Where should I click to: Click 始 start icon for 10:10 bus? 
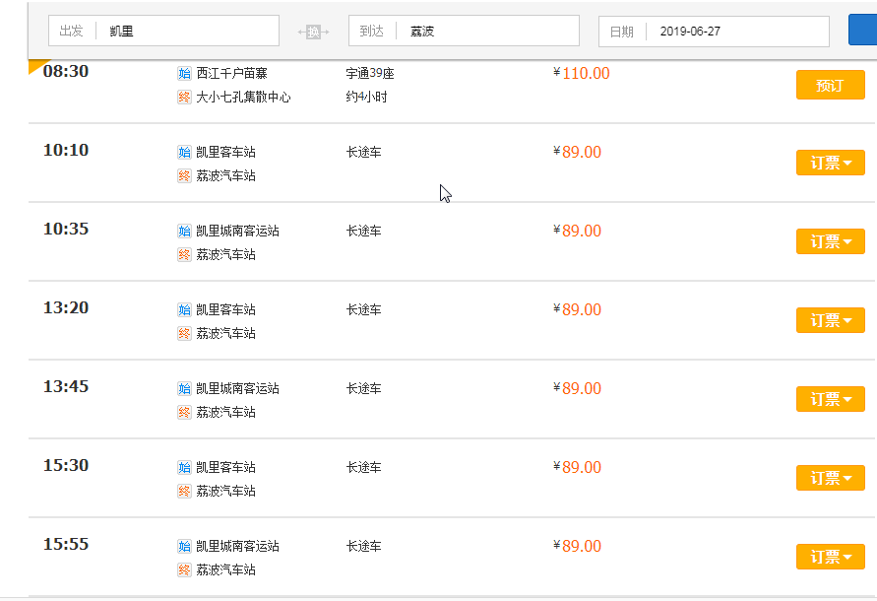click(184, 153)
